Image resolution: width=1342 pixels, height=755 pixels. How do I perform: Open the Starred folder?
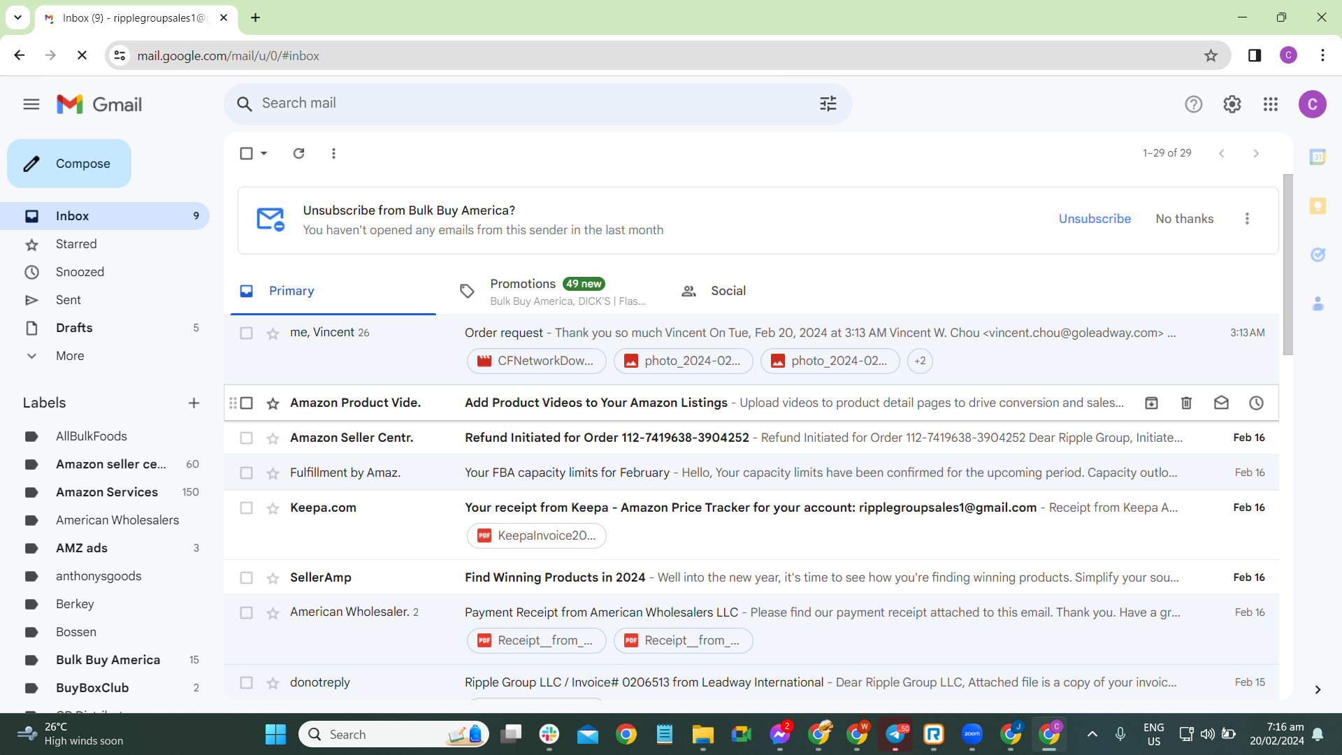[105, 244]
